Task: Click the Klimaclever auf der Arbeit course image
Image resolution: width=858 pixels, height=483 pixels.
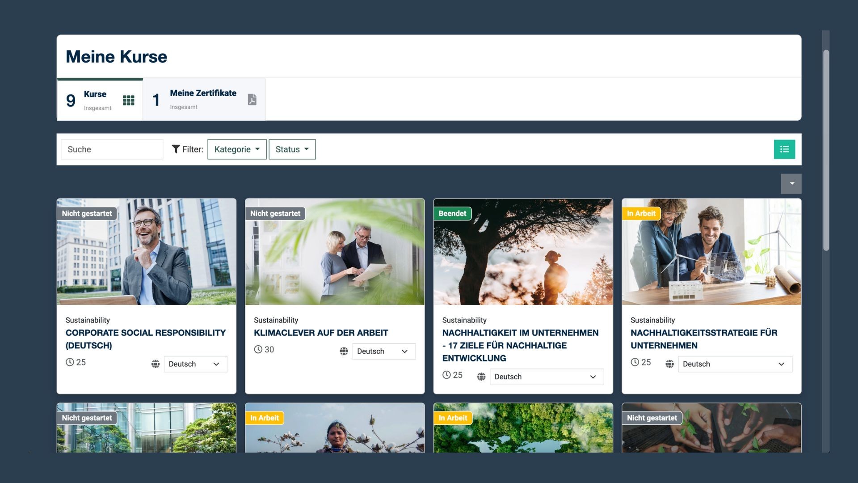Action: coord(335,252)
